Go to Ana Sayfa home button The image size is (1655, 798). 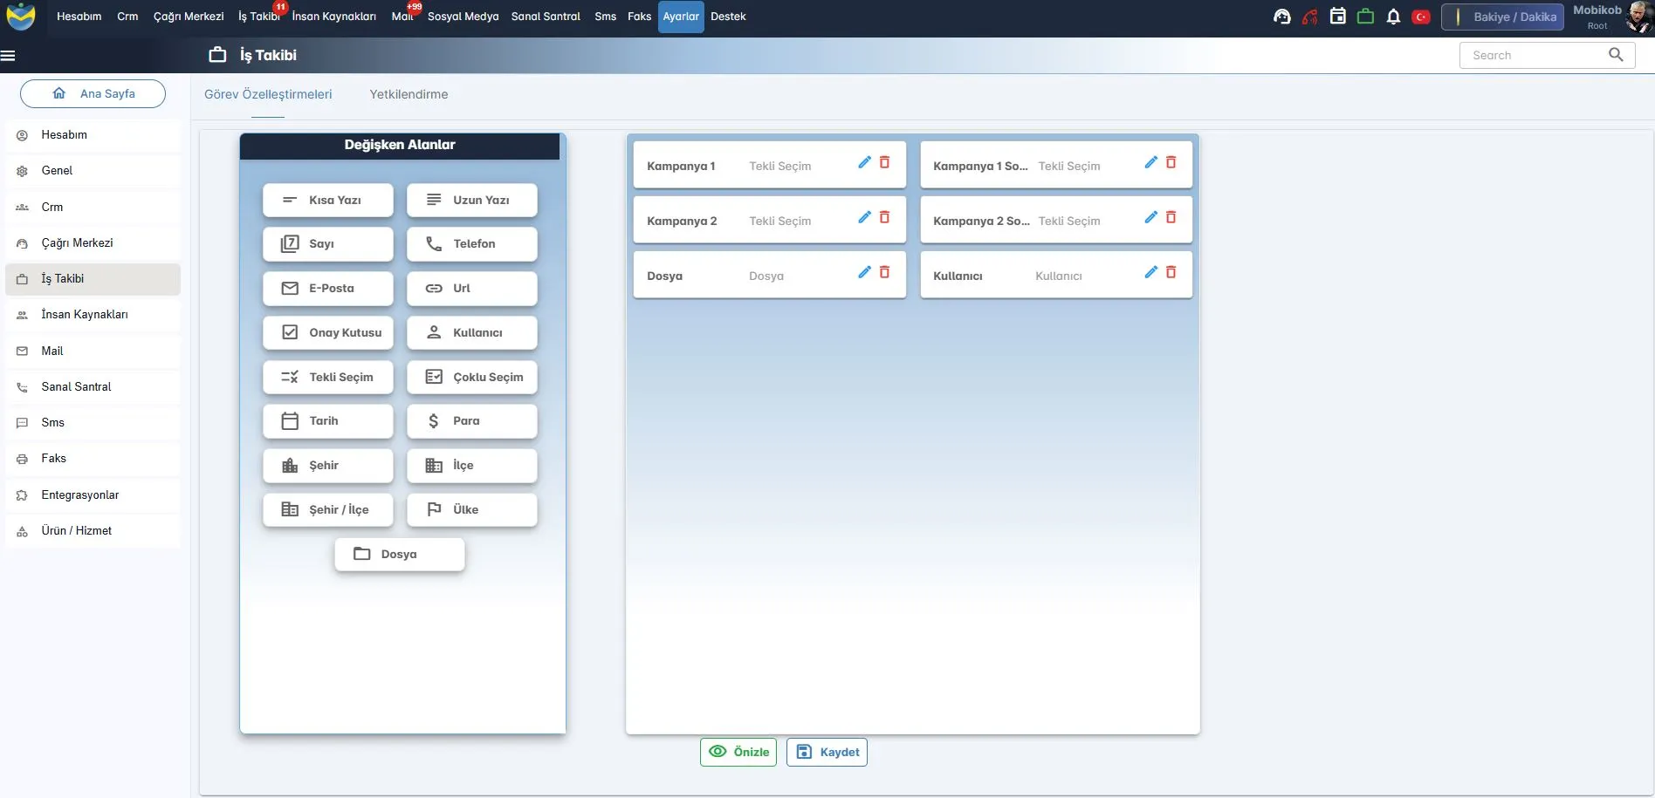(x=93, y=94)
